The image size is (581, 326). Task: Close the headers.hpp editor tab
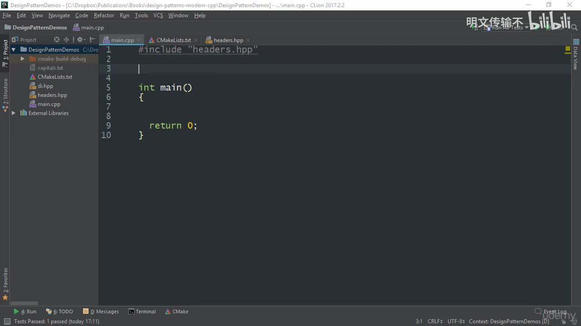(x=249, y=40)
